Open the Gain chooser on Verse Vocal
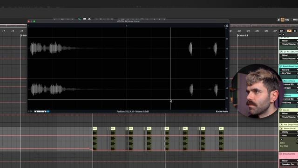Image resolution: width=298 pixels, height=168 pixels. pyautogui.click(x=289, y=135)
